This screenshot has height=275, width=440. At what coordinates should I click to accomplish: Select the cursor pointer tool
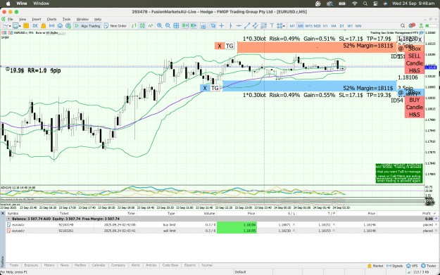(213, 26)
